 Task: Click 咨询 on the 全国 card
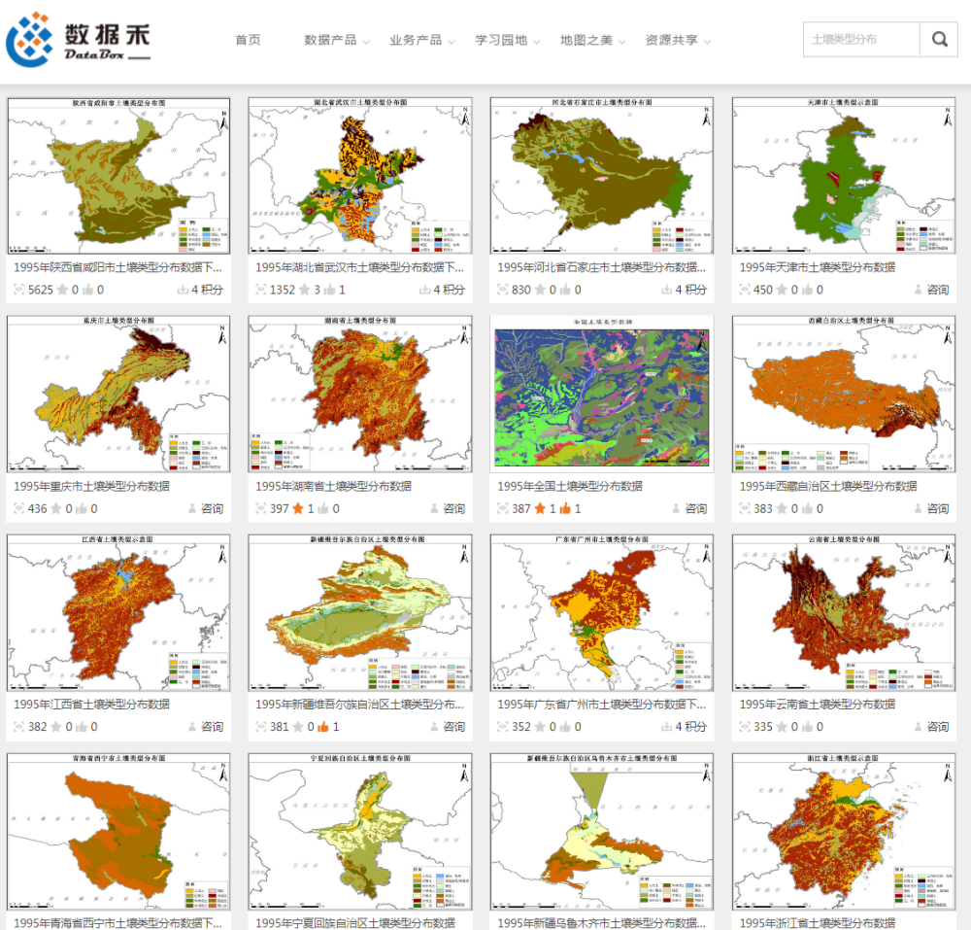[x=696, y=508]
